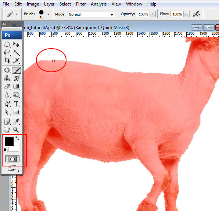Screen dimensions: 219x211
Task: Click the brush size preview dot
Action: tap(42, 12)
